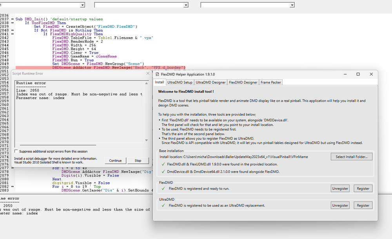Click Continue in the runtime error dialog
Screen dimensions: 392x239
tap(115, 161)
